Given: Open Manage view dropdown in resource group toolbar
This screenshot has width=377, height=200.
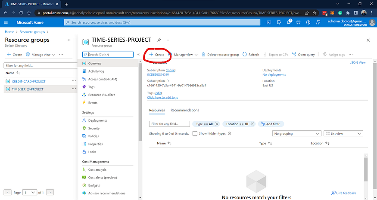Looking at the screenshot, I should pyautogui.click(x=183, y=55).
